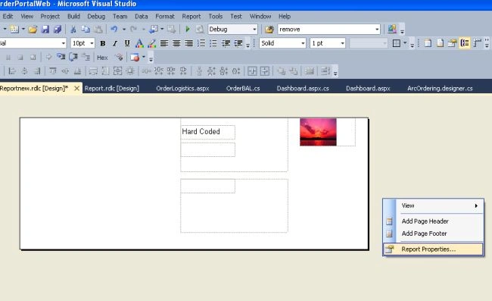Viewport: 492px width, 301px height.
Task: Switch to the Report.rdlc [Design] tab
Action: click(x=112, y=88)
